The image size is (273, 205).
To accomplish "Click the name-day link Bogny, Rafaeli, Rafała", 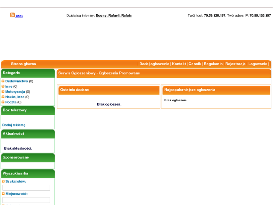I will 114,15.
